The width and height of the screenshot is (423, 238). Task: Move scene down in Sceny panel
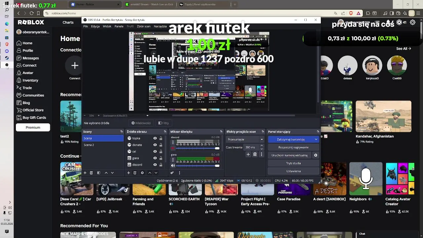[x=112, y=173]
